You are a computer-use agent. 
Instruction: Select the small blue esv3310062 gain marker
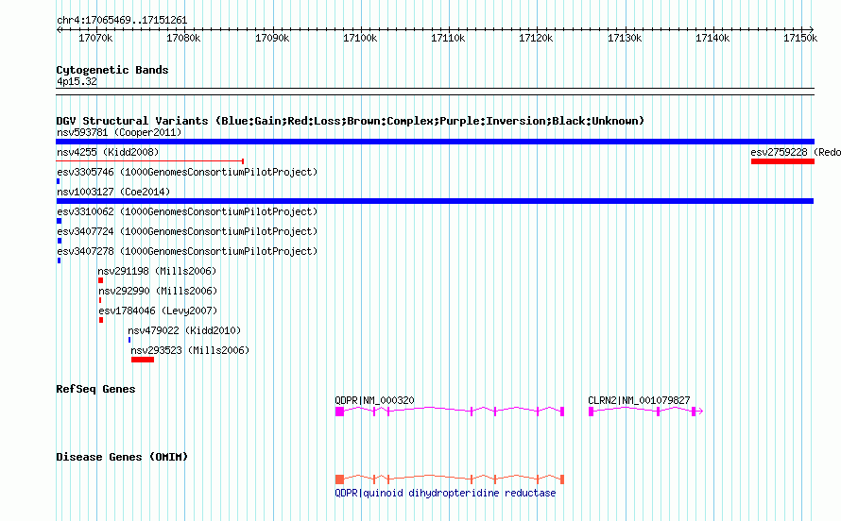59,221
